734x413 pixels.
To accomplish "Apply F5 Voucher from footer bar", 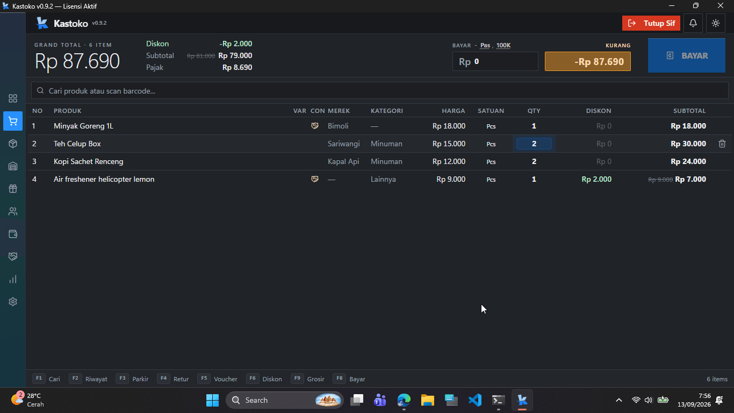I will coord(217,379).
